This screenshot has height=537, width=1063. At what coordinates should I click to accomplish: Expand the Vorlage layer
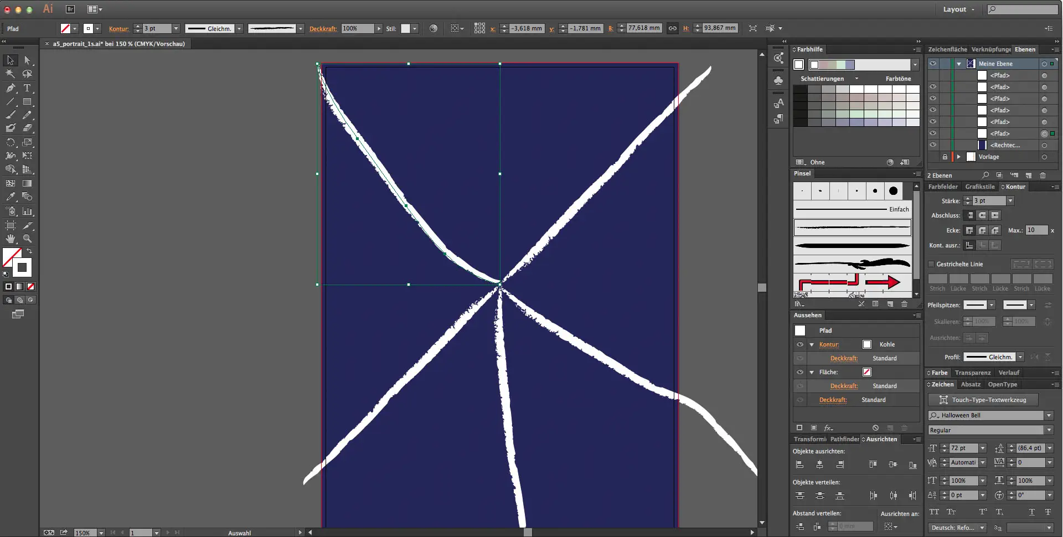click(959, 157)
